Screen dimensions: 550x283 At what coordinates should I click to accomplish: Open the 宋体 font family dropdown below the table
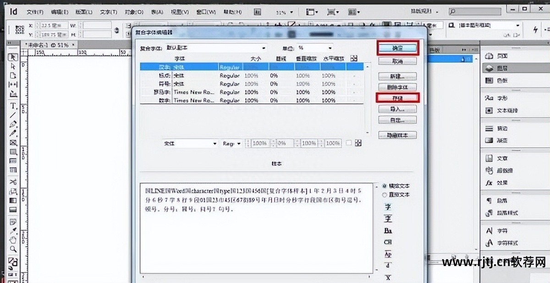(190, 143)
